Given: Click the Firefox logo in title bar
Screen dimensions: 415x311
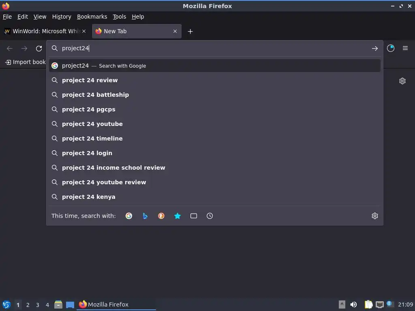Looking at the screenshot, I should pos(6,6).
